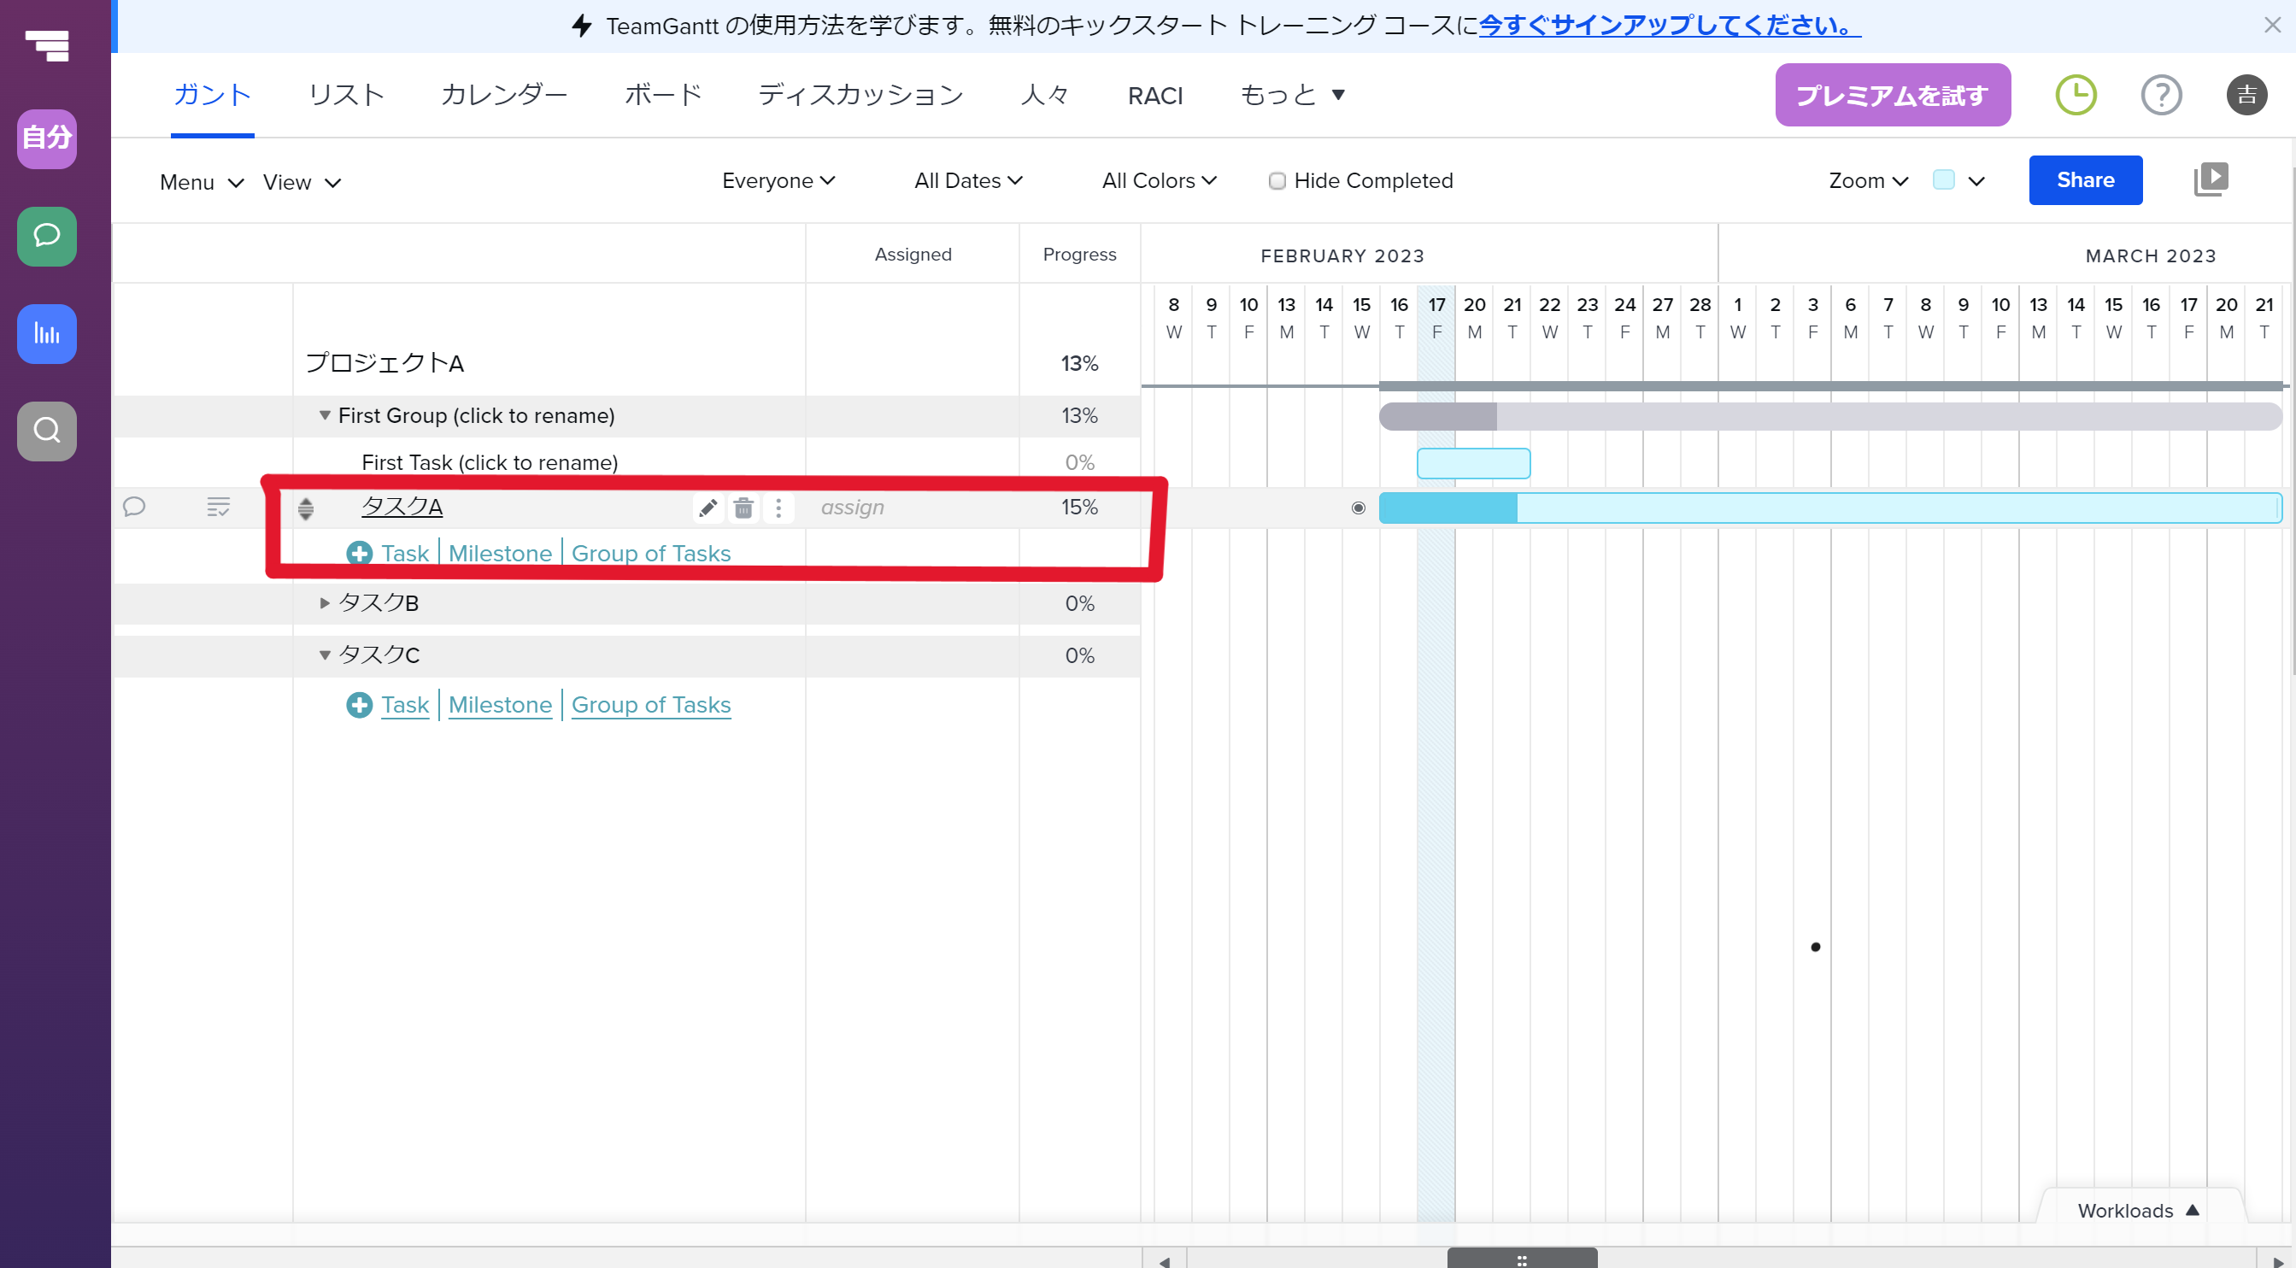The image size is (2296, 1268).
Task: Open the Everyone filter dropdown
Action: [778, 181]
